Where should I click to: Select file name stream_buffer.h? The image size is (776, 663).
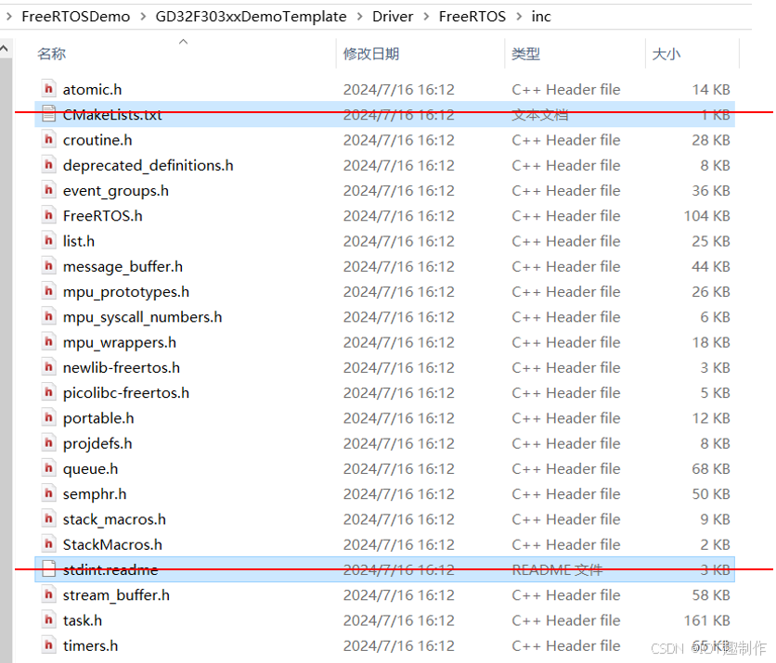[x=116, y=595]
